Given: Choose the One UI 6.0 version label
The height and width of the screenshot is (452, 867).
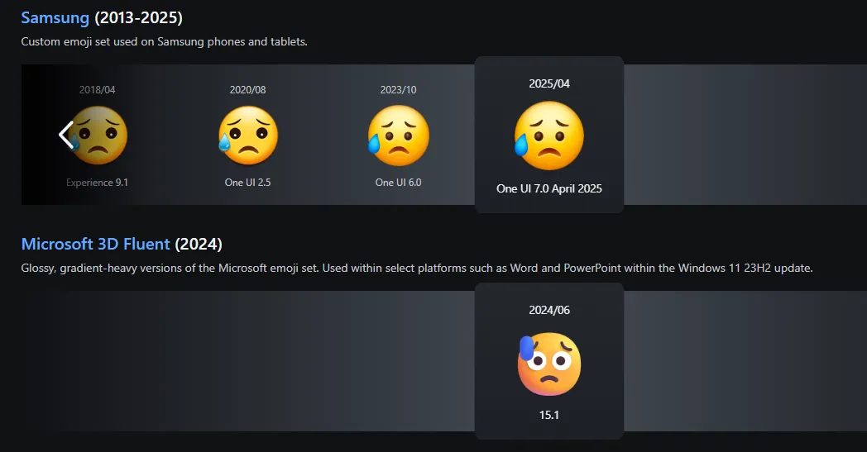Looking at the screenshot, I should tap(398, 183).
